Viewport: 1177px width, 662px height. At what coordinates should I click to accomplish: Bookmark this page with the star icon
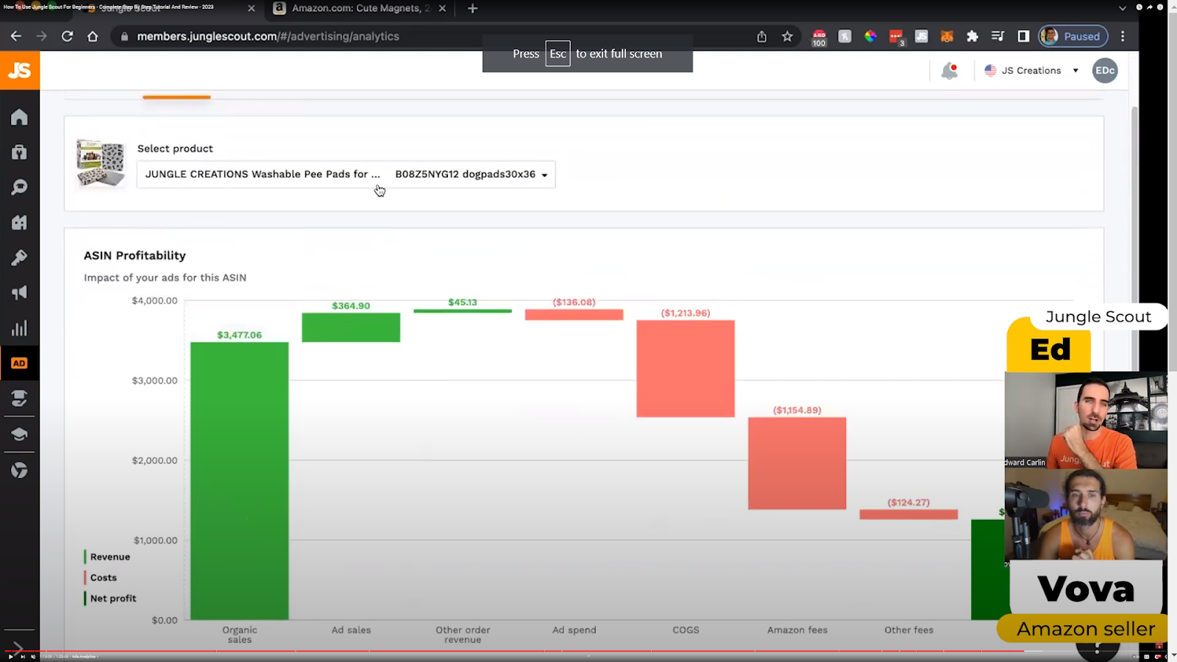tap(787, 36)
